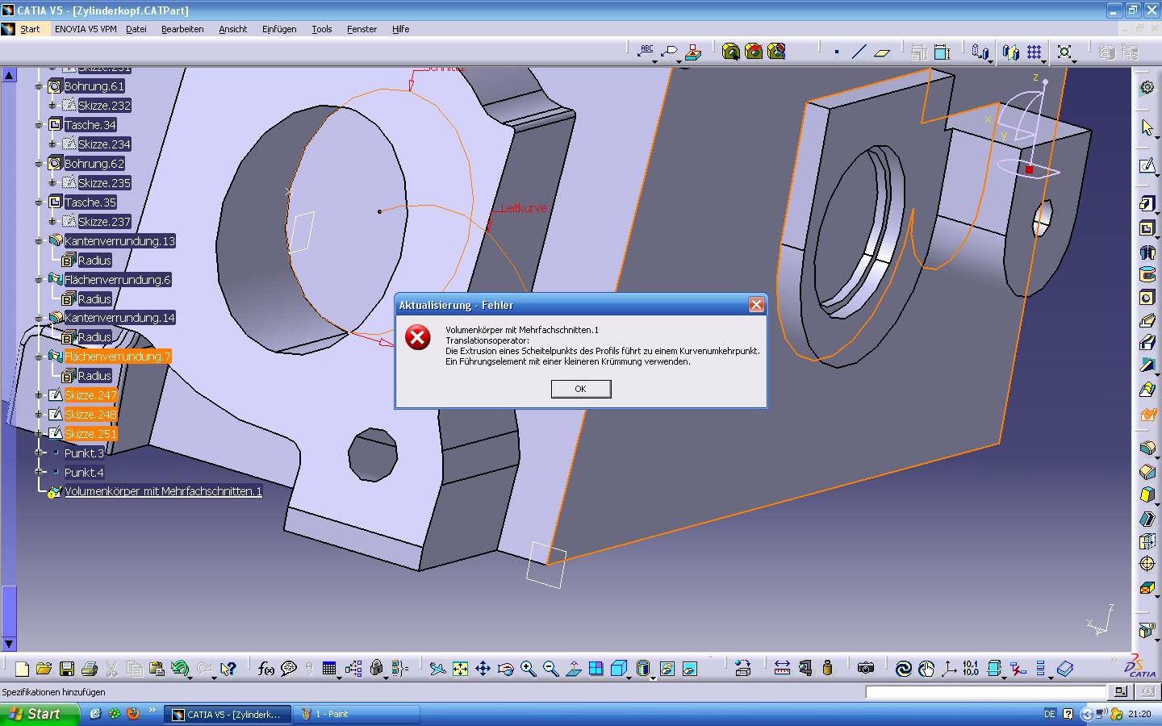Open the Einfügen menu

click(x=279, y=29)
